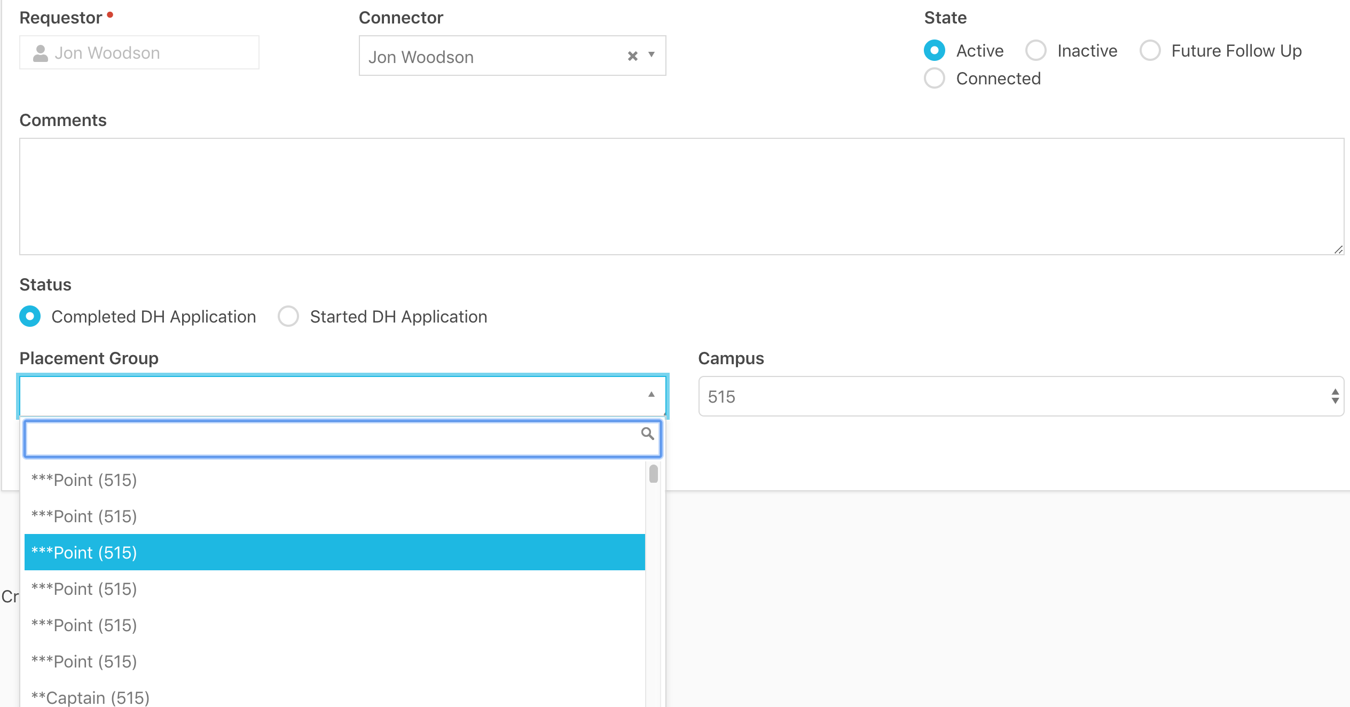Focus the Placement Group search field
Screen dimensions: 1350x707
click(x=331, y=439)
